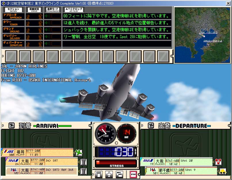Click the wind KNOT gauge
The height and width of the screenshot is (180, 232).
click(127, 134)
